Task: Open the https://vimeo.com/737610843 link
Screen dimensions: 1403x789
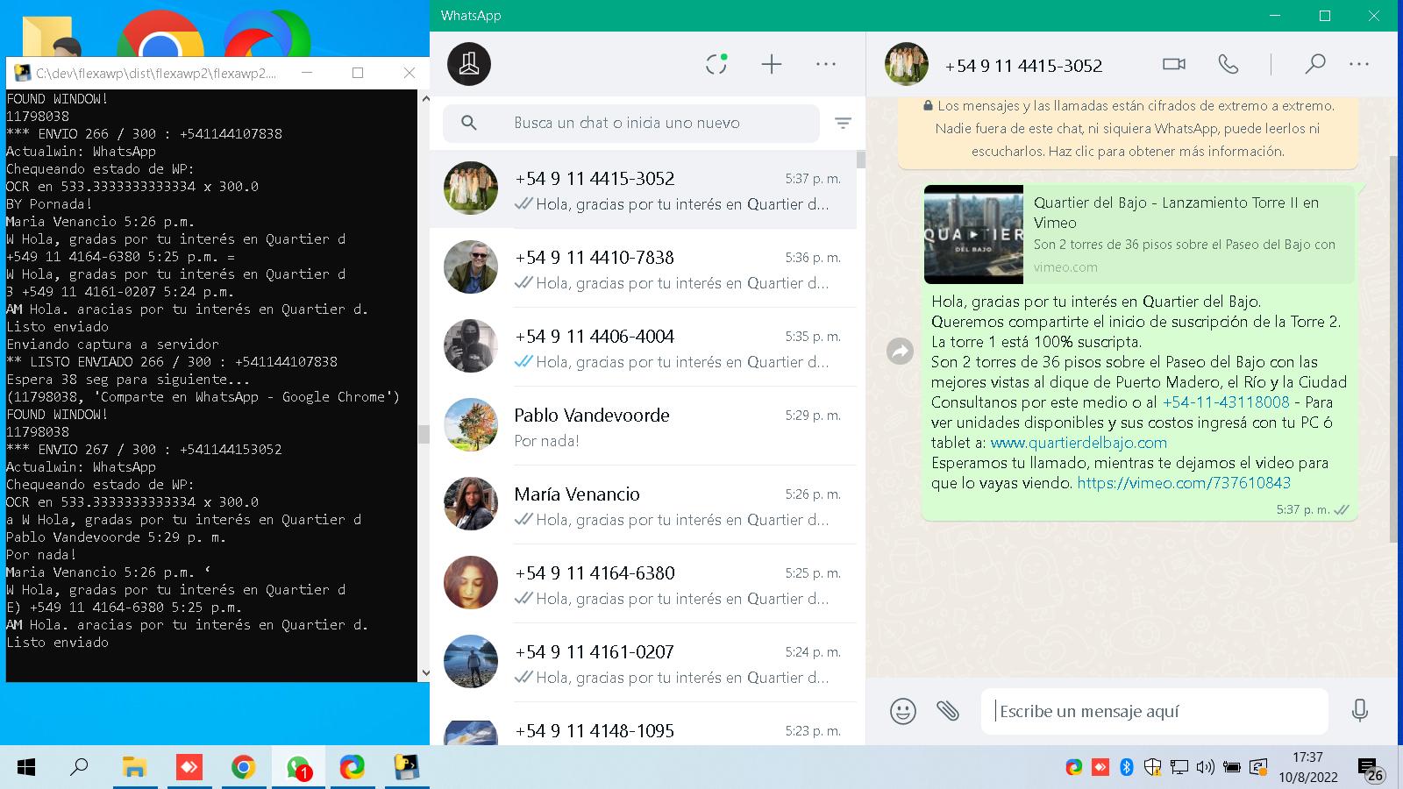Action: click(x=1184, y=483)
